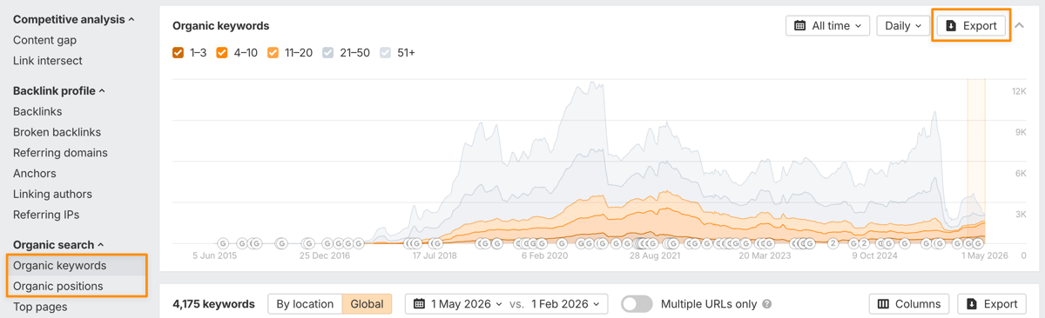The image size is (1045, 318).
Task: Click the 17 Jul 2018 axis date
Action: coord(435,256)
